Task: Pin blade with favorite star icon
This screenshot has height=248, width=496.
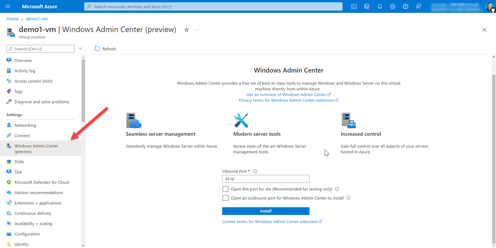Action: pos(187,30)
